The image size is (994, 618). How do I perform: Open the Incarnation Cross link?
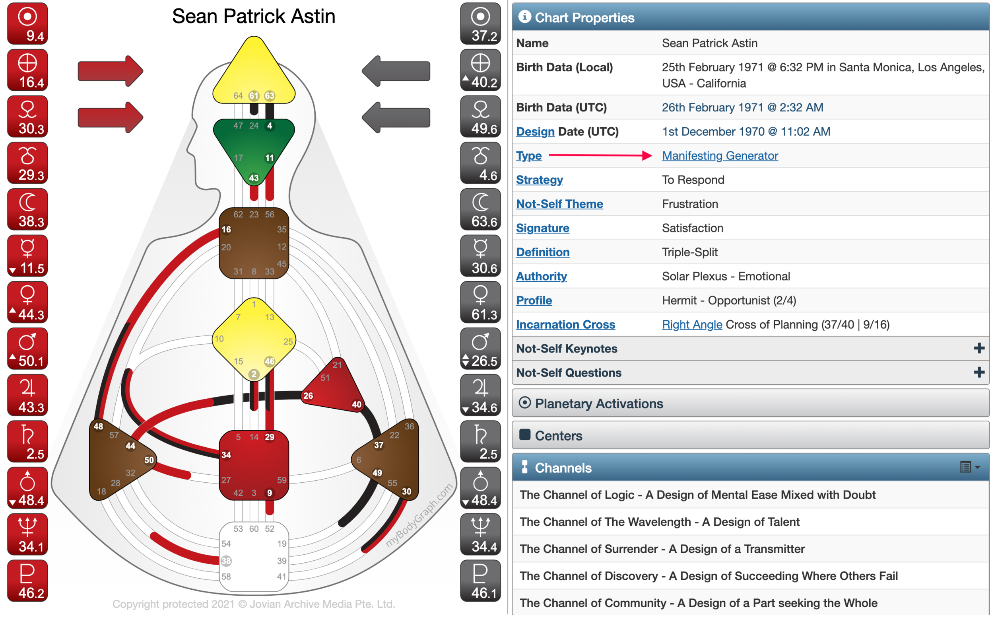pos(566,325)
